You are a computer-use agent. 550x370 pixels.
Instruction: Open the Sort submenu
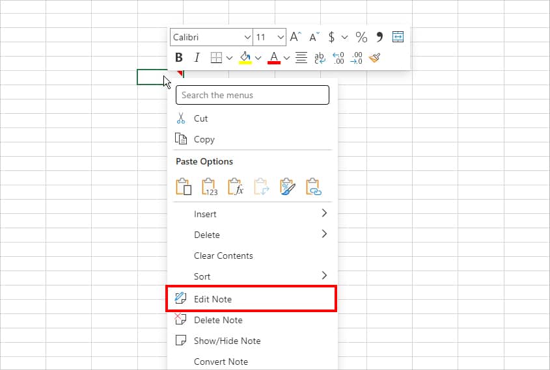[x=253, y=276]
